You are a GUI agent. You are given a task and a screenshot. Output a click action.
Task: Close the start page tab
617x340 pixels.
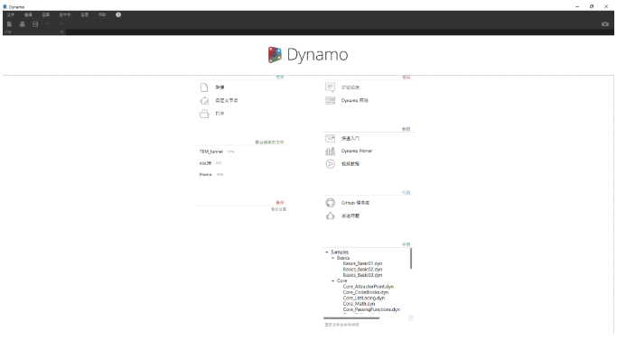(x=61, y=32)
